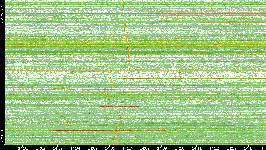266x150 pixels.
Task: Click the x.x.0.0 address axis label
Action: click(2, 137)
